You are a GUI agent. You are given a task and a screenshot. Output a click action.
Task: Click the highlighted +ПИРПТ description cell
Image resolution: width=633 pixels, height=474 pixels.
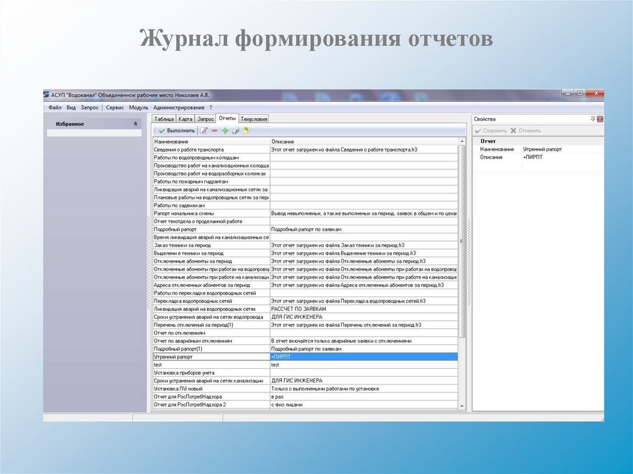(363, 357)
